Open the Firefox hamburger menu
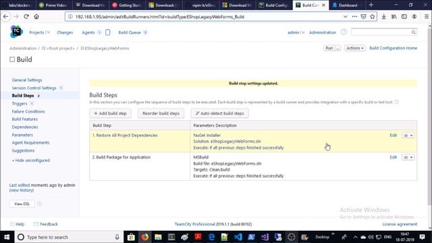Image resolution: width=432 pixels, height=243 pixels. [x=426, y=16]
